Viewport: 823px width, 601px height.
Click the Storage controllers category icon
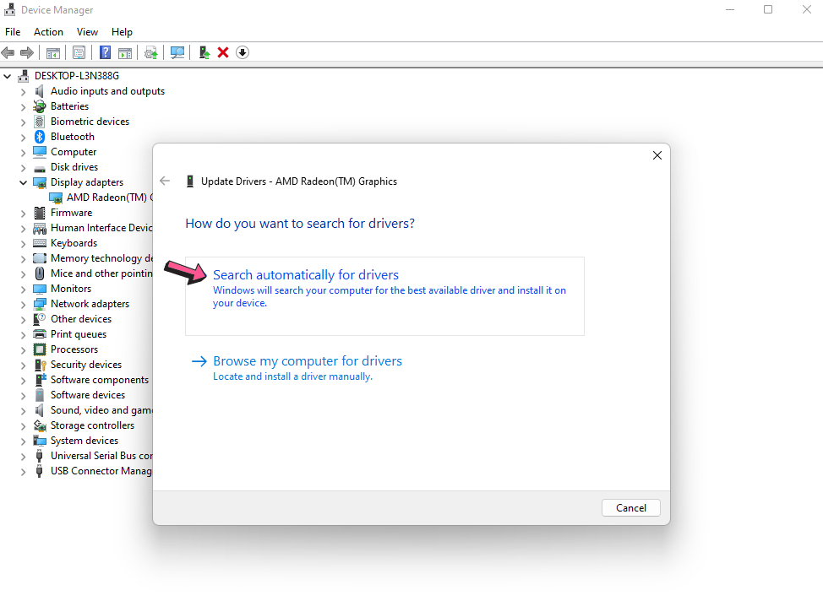pos(40,425)
